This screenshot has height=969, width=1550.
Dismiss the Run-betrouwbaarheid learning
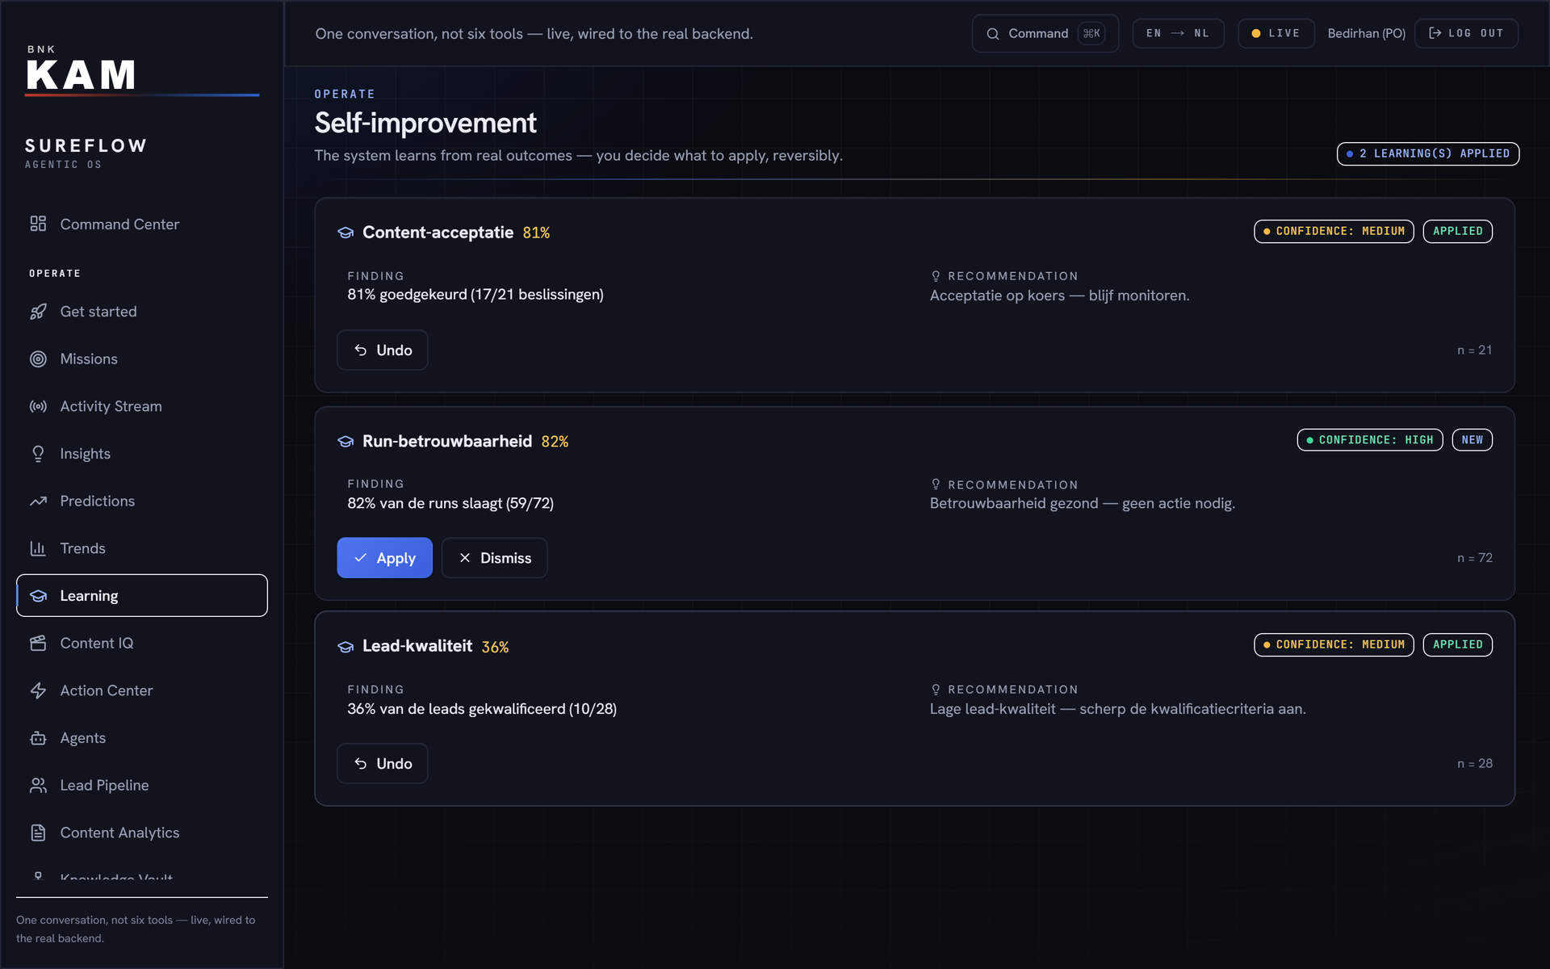coord(494,558)
